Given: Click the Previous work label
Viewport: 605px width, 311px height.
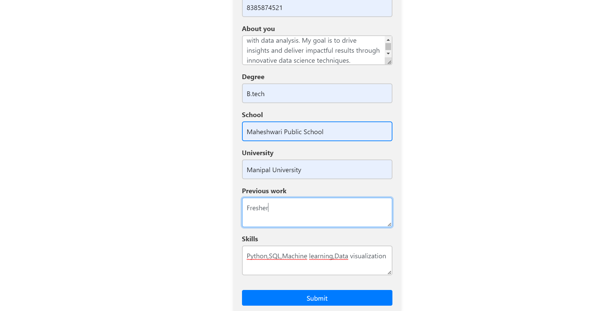Looking at the screenshot, I should (264, 191).
